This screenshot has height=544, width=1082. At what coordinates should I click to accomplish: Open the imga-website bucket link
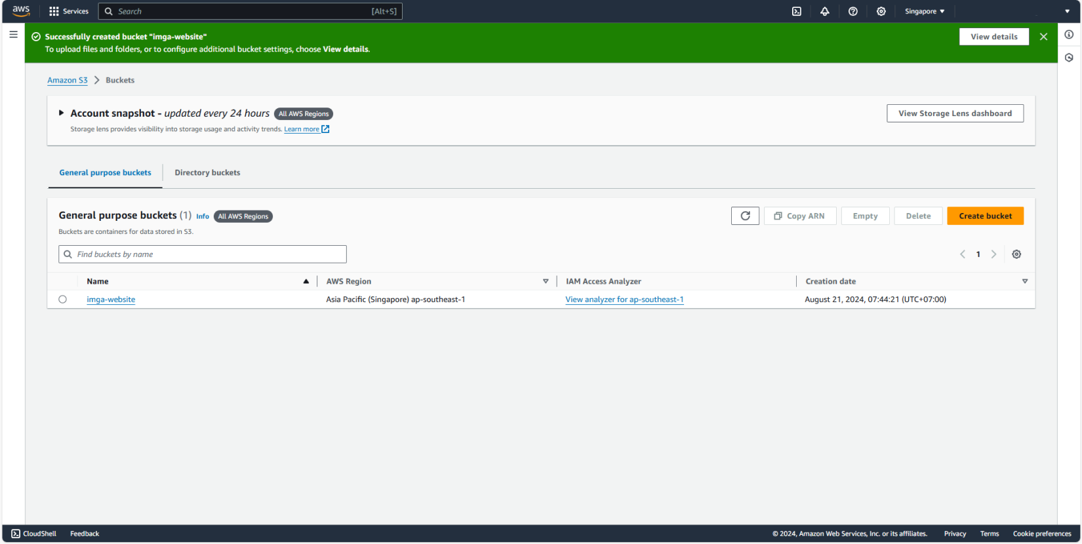[x=111, y=300]
